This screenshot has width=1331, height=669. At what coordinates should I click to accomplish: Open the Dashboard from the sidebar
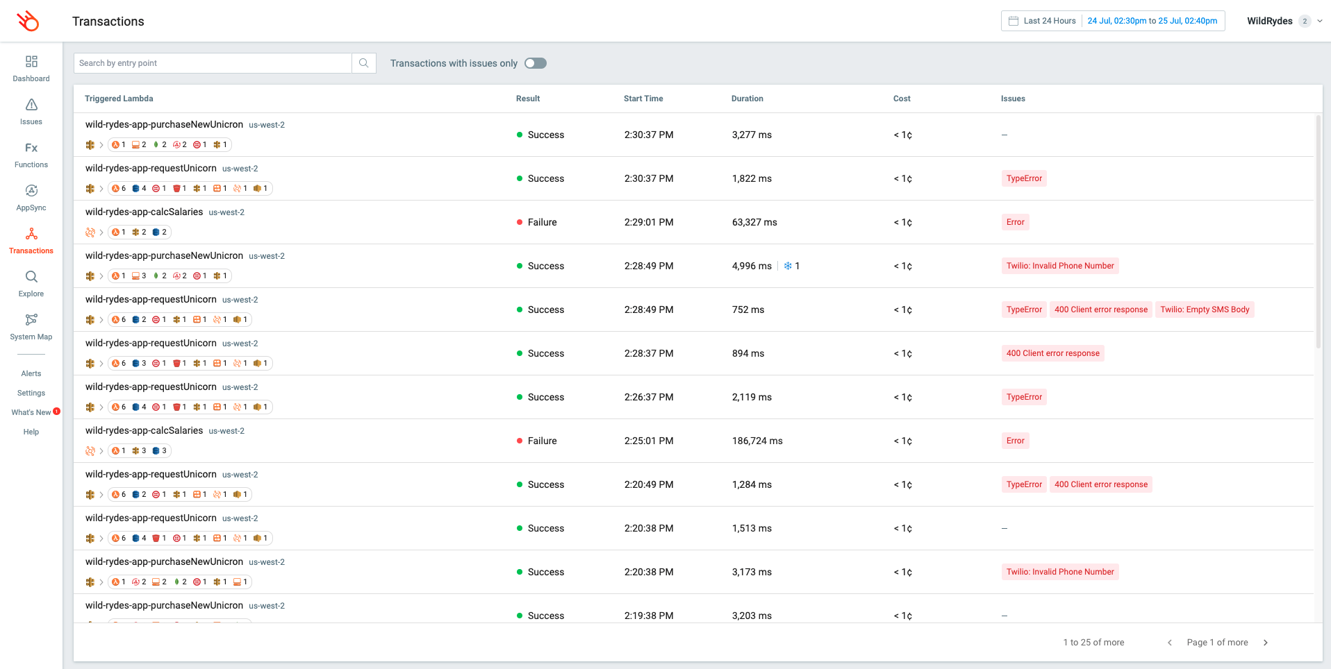tap(31, 68)
